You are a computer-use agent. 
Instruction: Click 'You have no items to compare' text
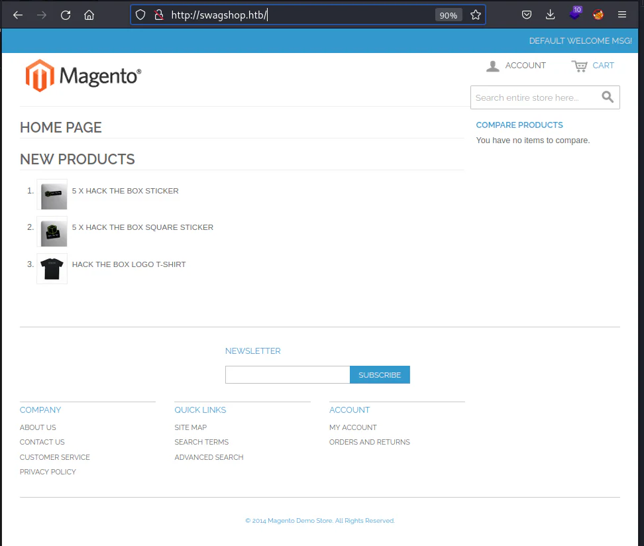tap(533, 140)
